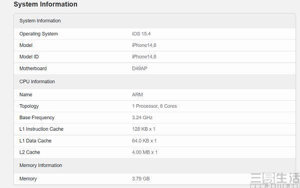
Task: Select the Operating System label
Action: click(38, 34)
